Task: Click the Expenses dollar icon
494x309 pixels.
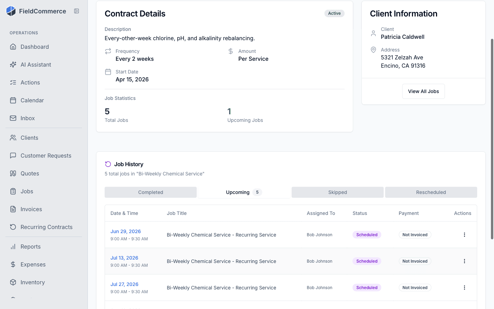Action: [x=13, y=264]
